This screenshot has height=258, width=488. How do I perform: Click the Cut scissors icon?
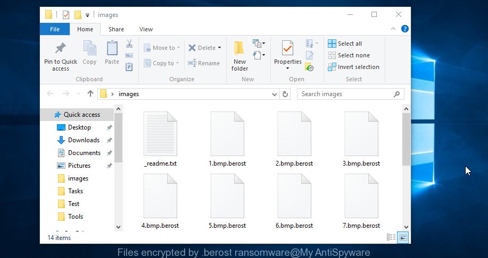point(129,44)
